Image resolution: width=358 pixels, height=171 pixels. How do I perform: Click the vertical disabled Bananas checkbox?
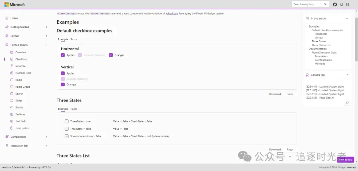(63, 79)
